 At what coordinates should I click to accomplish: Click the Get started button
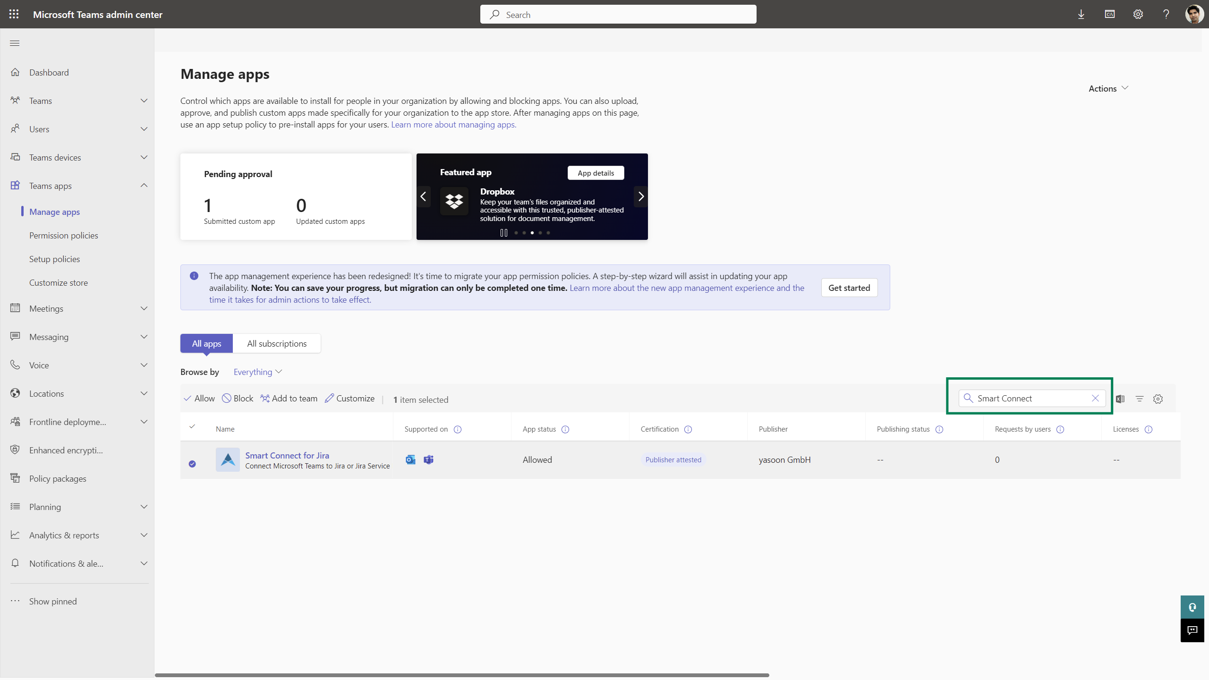point(849,287)
